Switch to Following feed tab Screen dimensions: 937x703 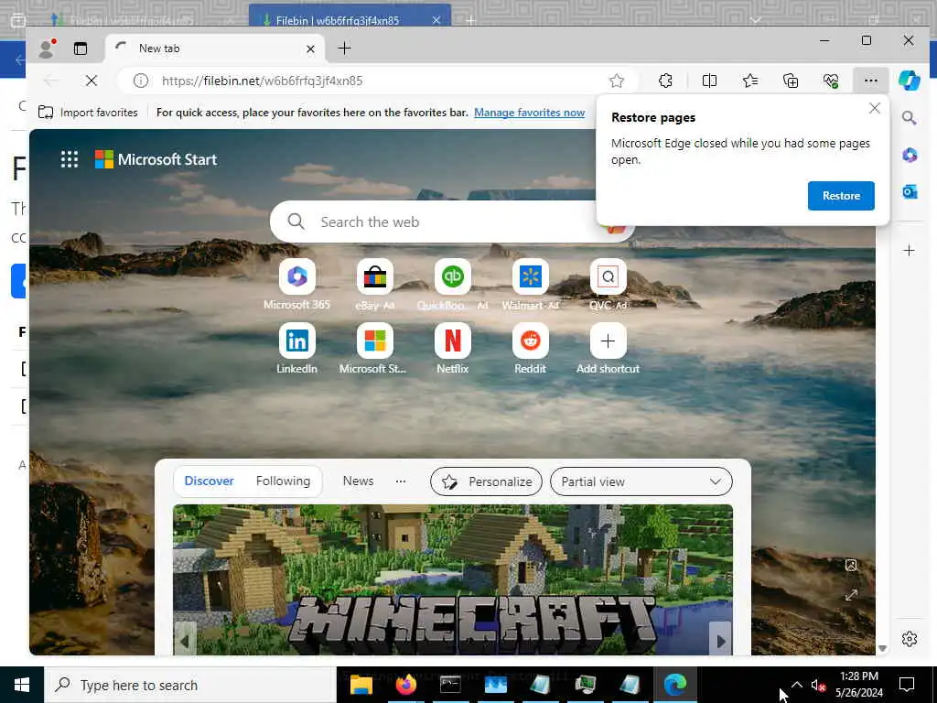[x=284, y=481]
